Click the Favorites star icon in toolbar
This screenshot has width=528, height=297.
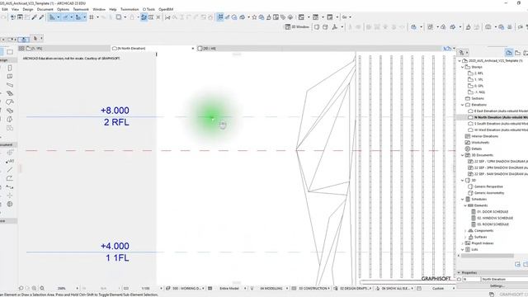pyautogui.click(x=254, y=17)
